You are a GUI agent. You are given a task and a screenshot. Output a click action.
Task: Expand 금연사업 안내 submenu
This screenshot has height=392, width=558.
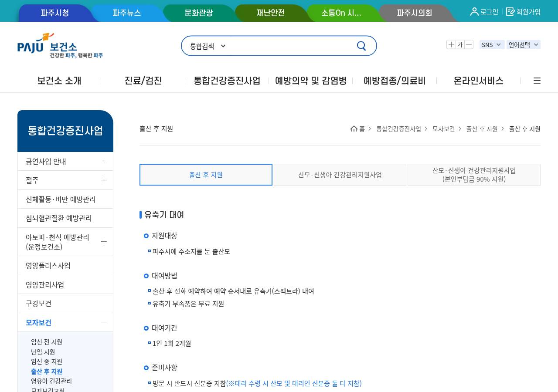104,161
